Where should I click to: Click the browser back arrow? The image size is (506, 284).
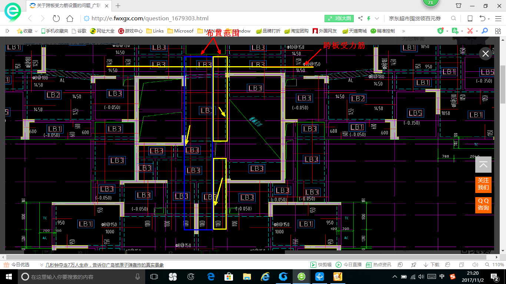tap(30, 18)
